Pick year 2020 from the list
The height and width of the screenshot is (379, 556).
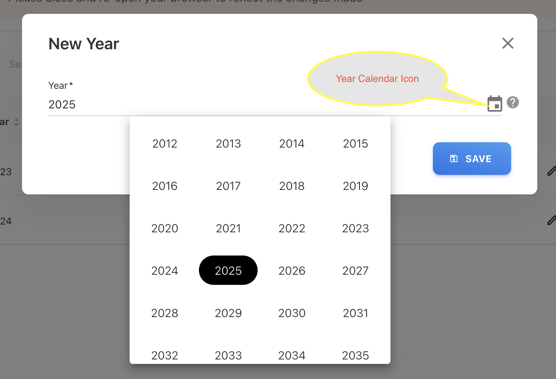165,228
